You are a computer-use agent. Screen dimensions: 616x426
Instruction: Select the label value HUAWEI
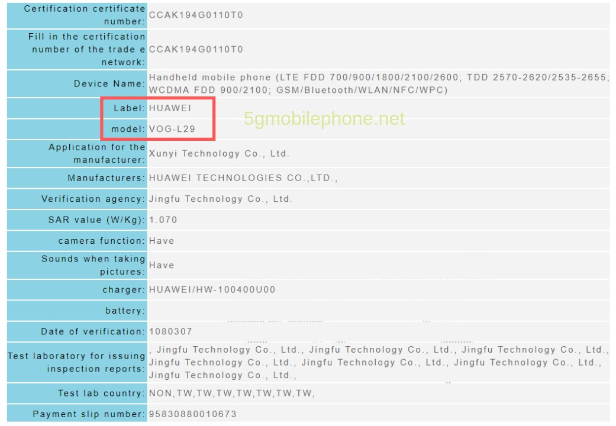click(x=170, y=108)
